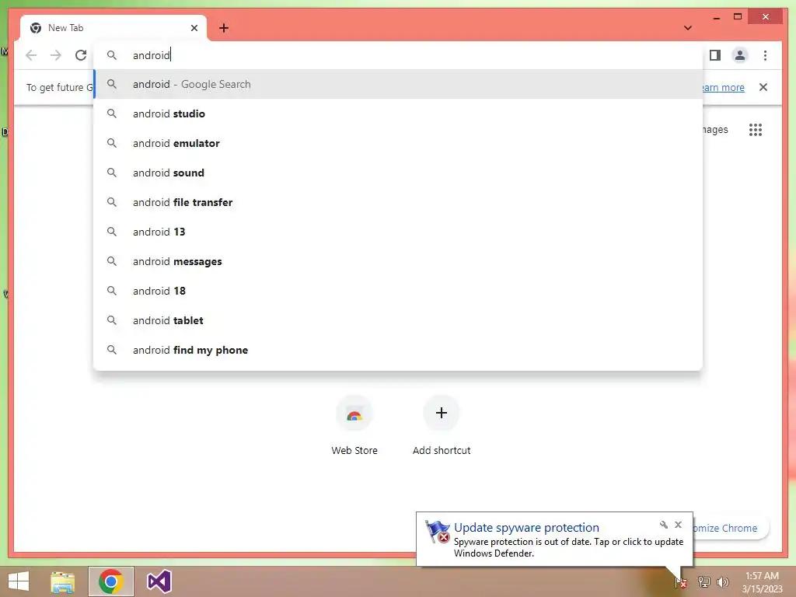
Task: Open the Google apps grid
Action: tap(756, 130)
